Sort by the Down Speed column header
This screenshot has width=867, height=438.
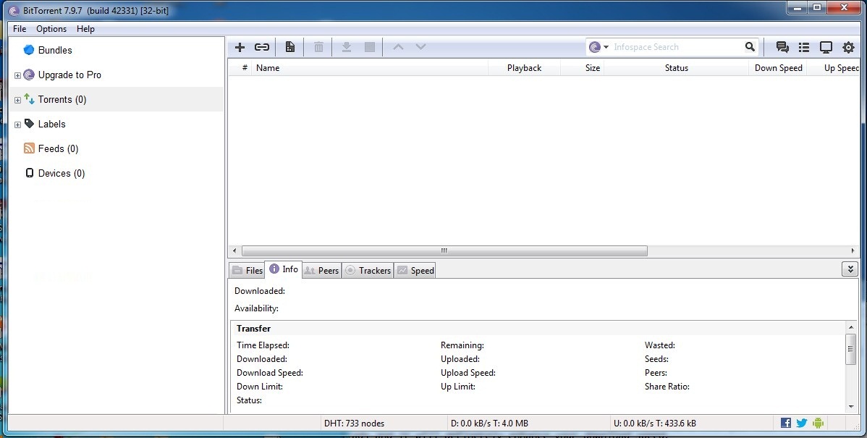(778, 68)
